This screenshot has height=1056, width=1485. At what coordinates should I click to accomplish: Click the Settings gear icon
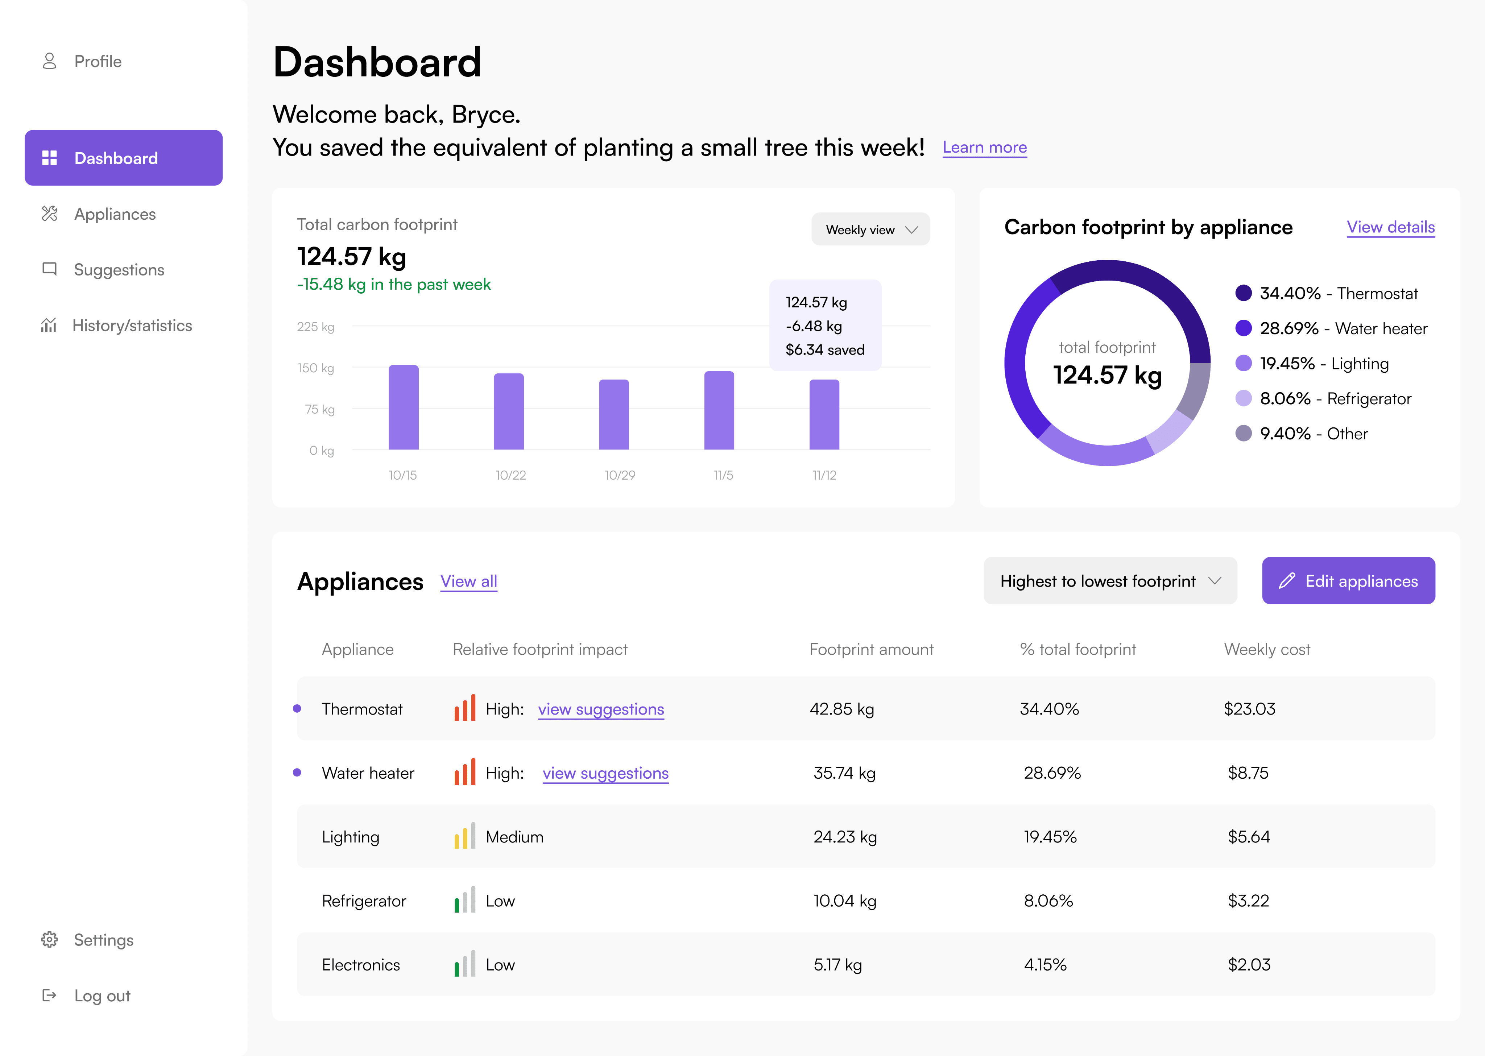(x=49, y=940)
